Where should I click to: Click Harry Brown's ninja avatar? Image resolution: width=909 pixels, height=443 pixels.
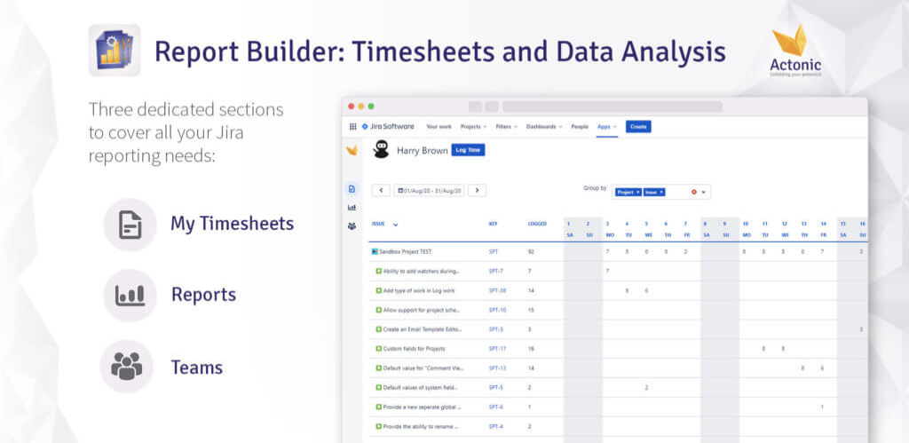(x=381, y=149)
